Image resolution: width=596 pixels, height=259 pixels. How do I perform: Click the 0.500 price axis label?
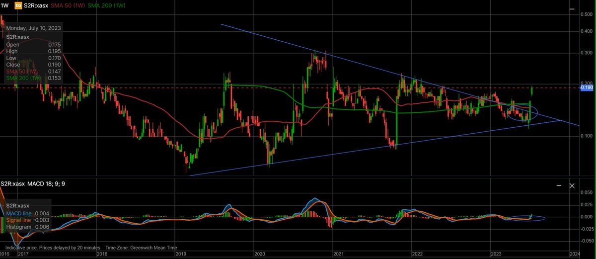(586, 14)
